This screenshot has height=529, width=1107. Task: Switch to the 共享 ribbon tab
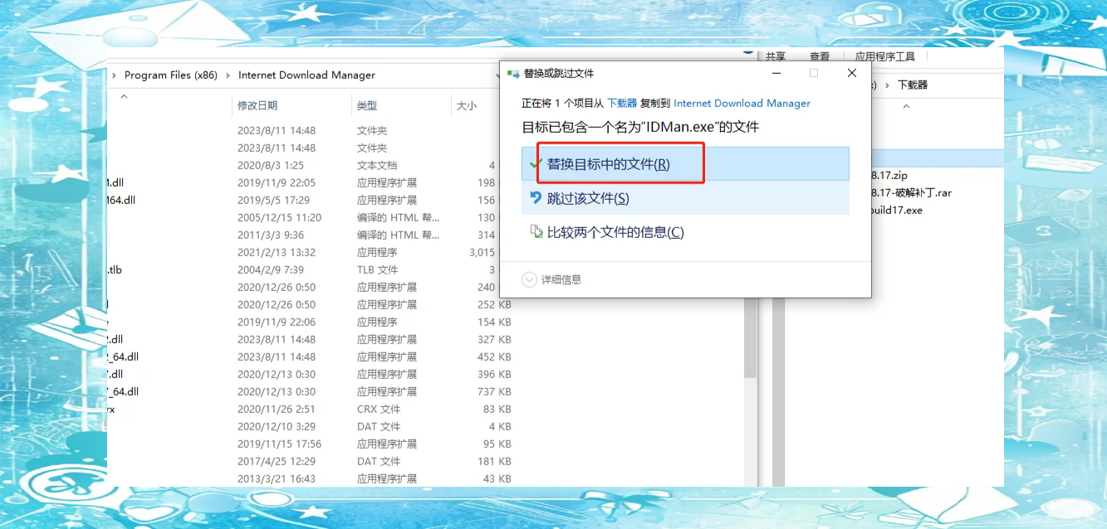776,56
